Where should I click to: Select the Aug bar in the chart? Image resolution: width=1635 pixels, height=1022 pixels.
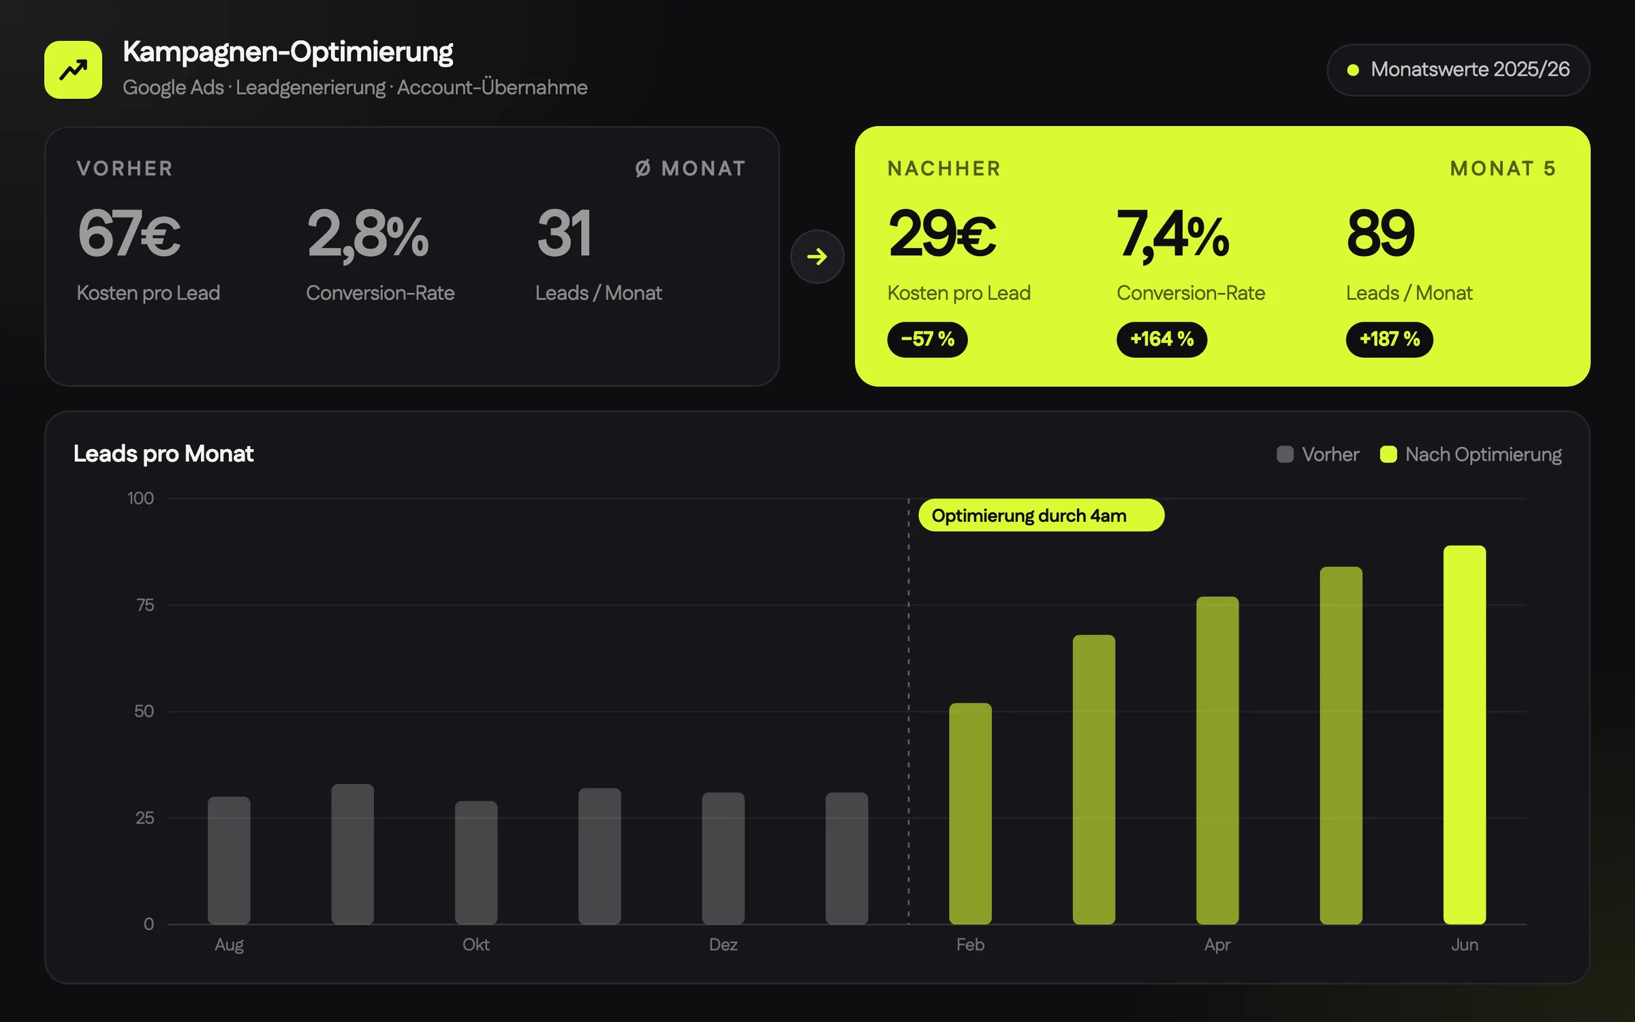click(x=229, y=861)
